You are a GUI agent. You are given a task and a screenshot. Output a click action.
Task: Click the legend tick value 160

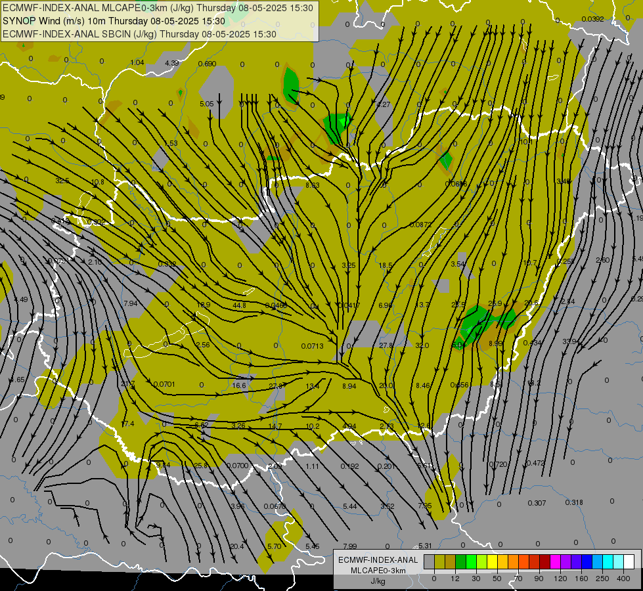[581, 579]
